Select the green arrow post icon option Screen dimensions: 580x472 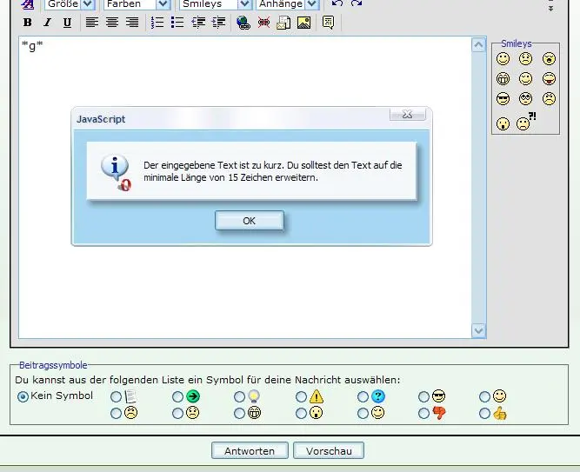pyautogui.click(x=178, y=396)
